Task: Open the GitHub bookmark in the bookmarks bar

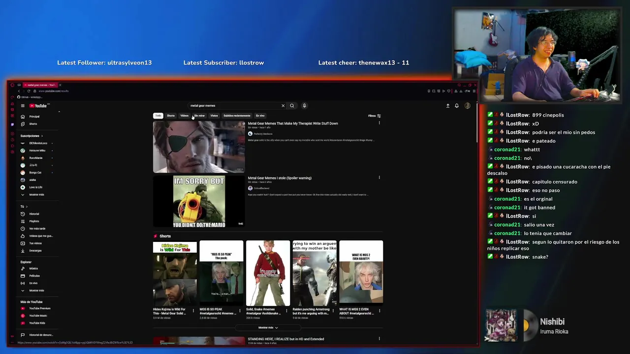Action: coord(30,97)
